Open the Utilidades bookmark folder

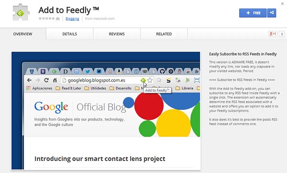(95, 88)
